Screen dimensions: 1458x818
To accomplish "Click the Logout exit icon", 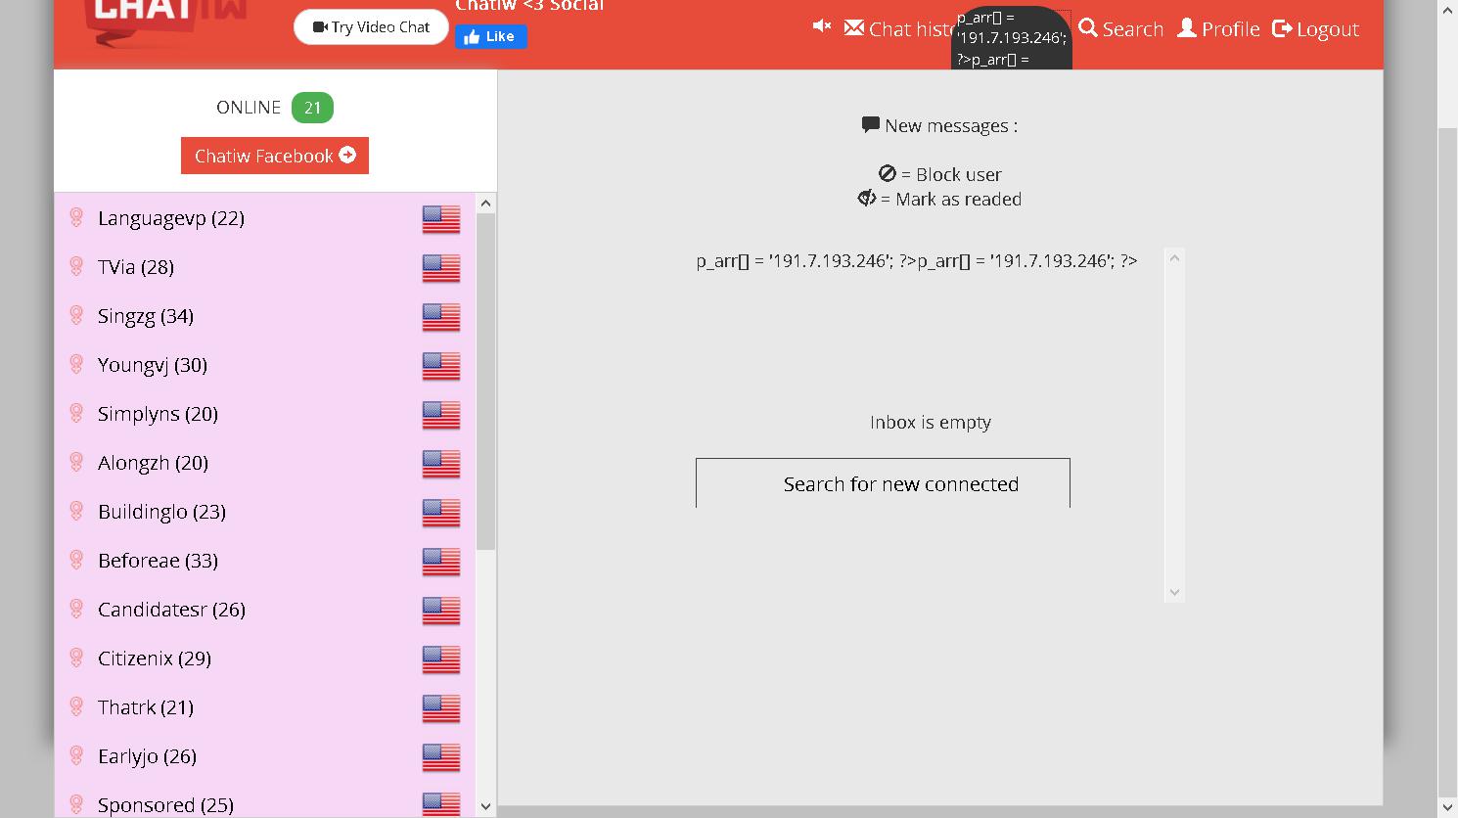I will [1281, 28].
